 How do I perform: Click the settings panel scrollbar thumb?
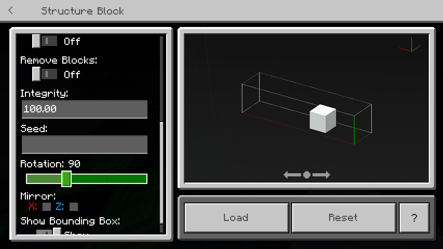click(x=161, y=173)
